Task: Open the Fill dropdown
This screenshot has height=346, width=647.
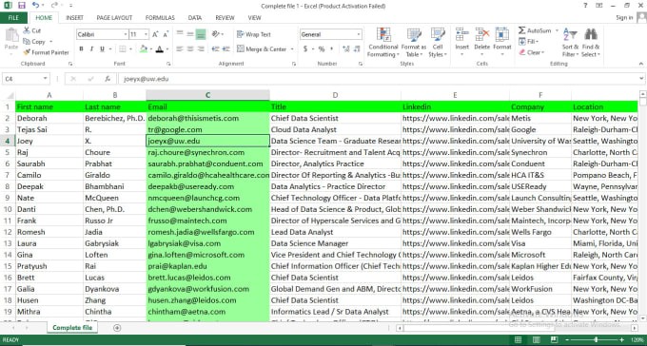Action: (x=533, y=42)
